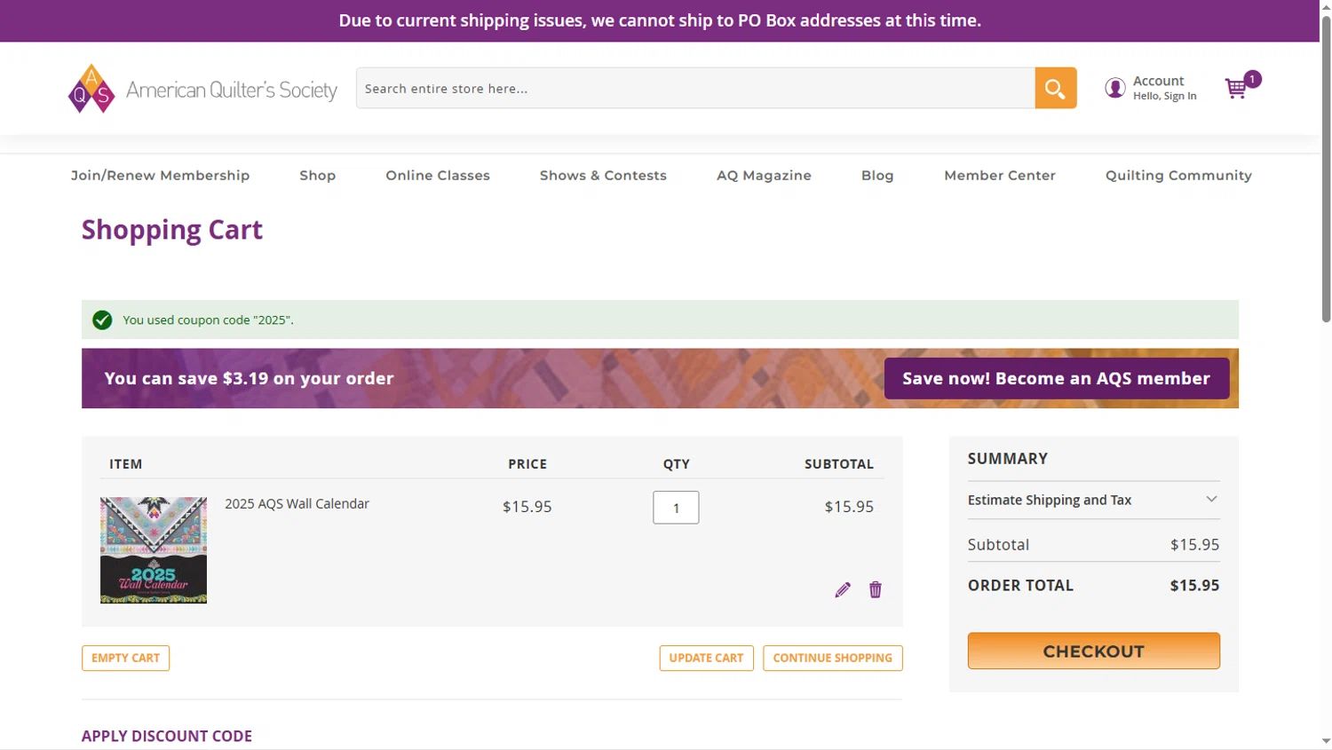Click Continue Shopping button
Image resolution: width=1332 pixels, height=750 pixels.
point(832,658)
